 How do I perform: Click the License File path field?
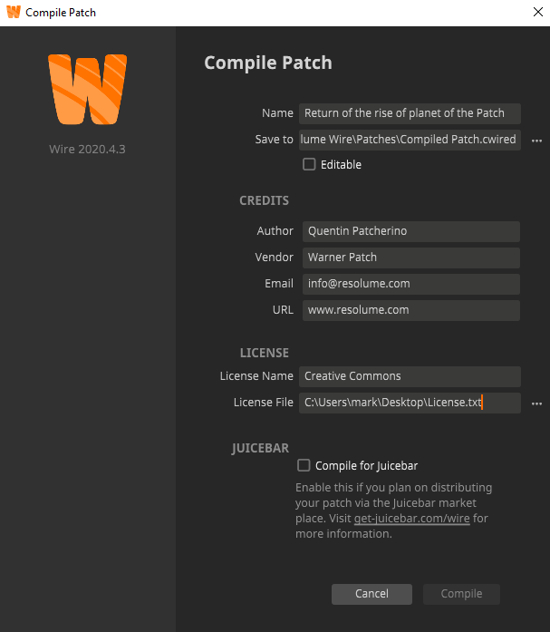410,403
